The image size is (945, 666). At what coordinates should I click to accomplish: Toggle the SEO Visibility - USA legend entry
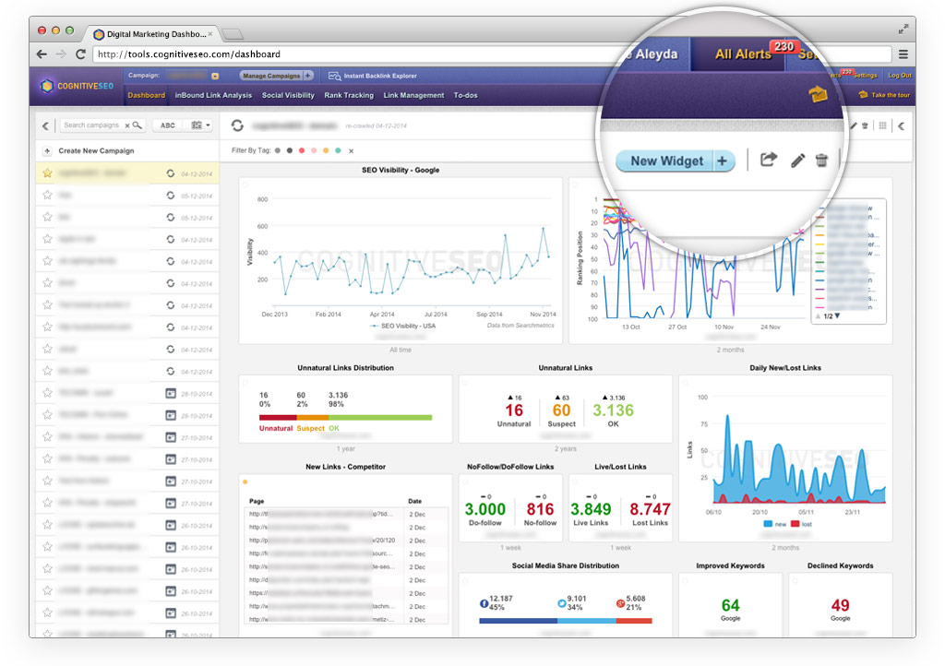point(402,326)
